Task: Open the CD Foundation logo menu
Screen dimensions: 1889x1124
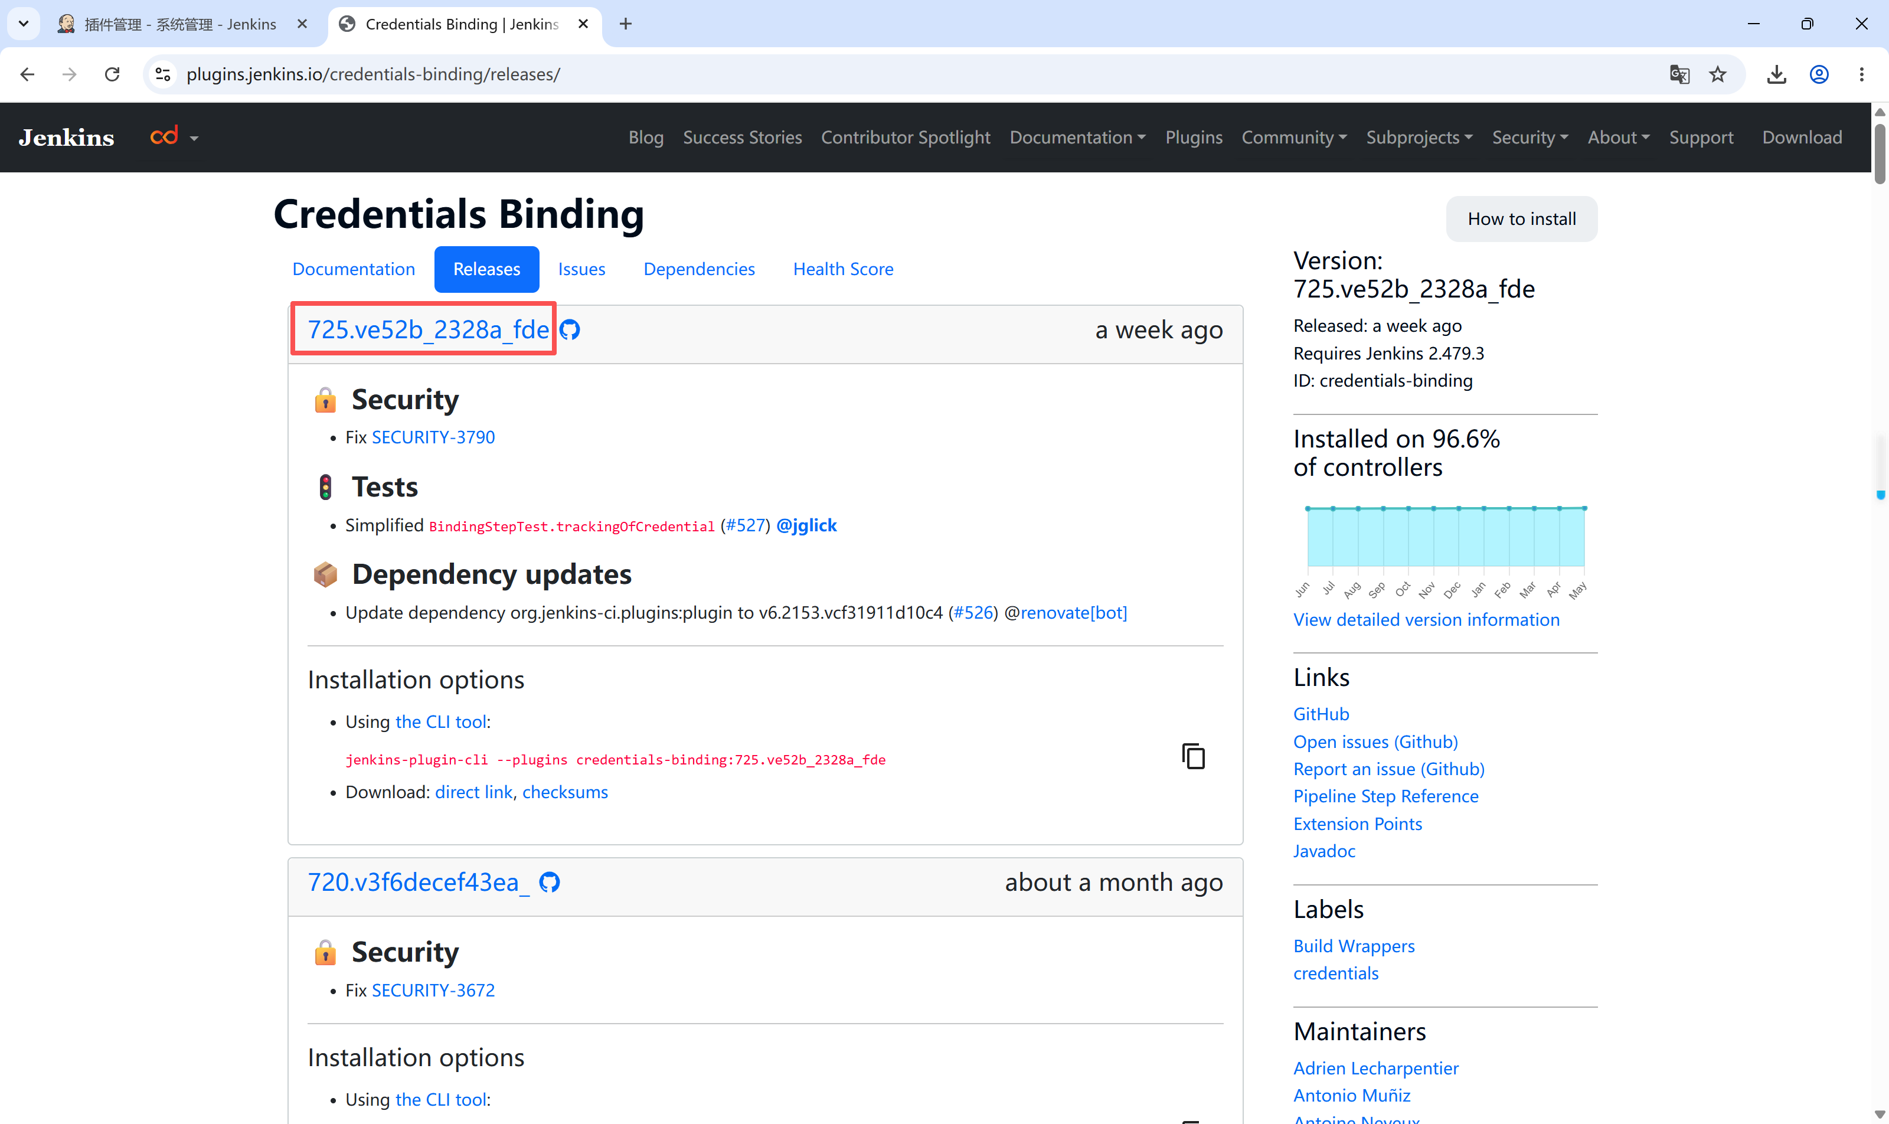Action: coord(174,137)
